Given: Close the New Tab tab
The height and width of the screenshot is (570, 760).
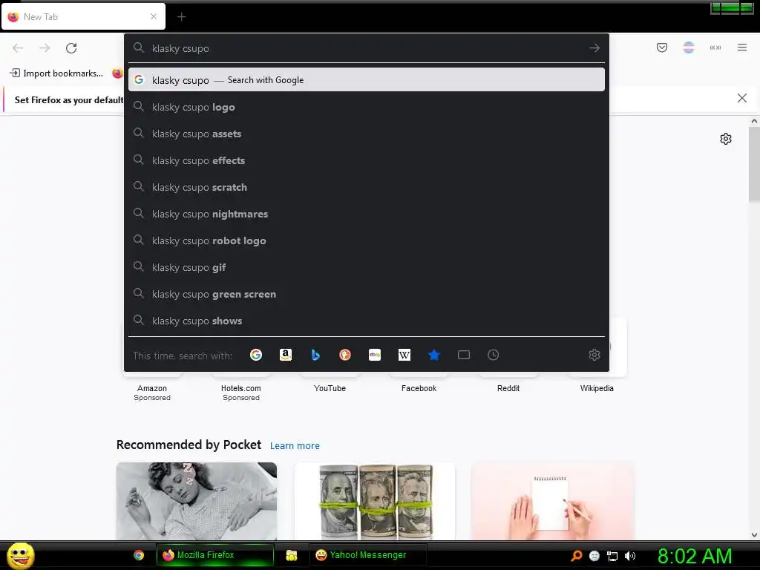Looking at the screenshot, I should click(x=154, y=16).
